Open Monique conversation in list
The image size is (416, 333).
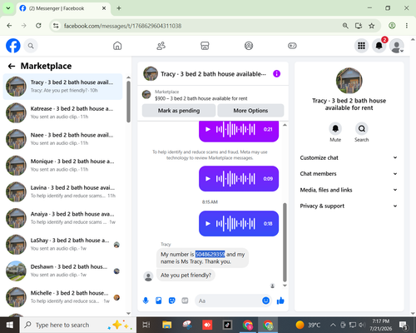[62, 166]
